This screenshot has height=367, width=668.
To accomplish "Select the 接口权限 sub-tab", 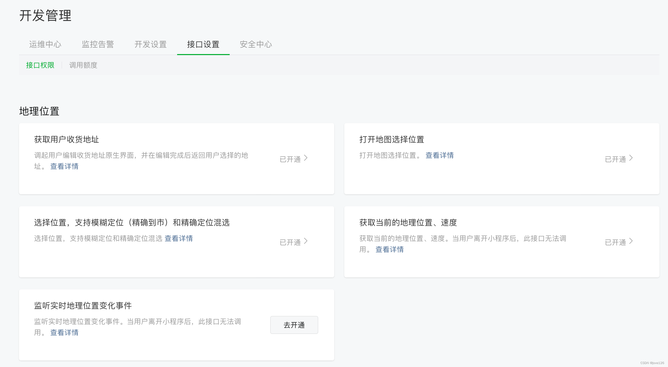I will [x=40, y=65].
